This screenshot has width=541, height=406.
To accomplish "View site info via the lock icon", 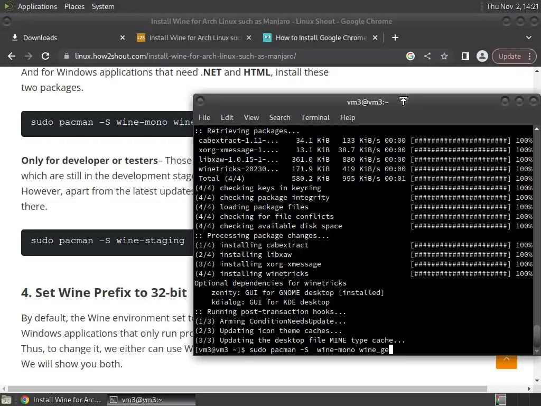I will pos(67,56).
